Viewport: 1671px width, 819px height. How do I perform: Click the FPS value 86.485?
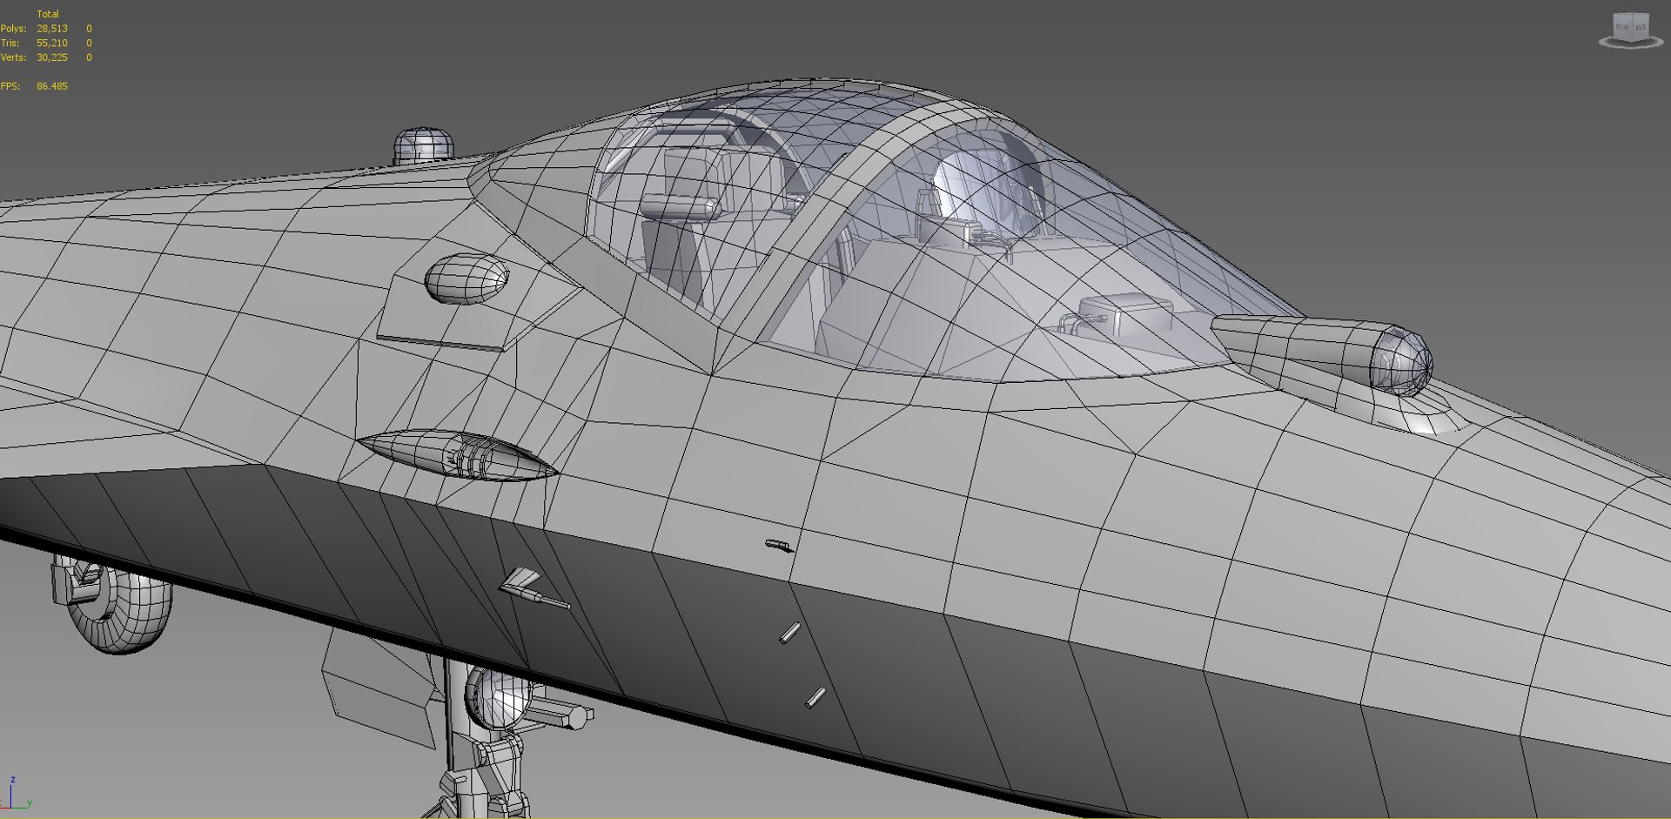tap(52, 86)
